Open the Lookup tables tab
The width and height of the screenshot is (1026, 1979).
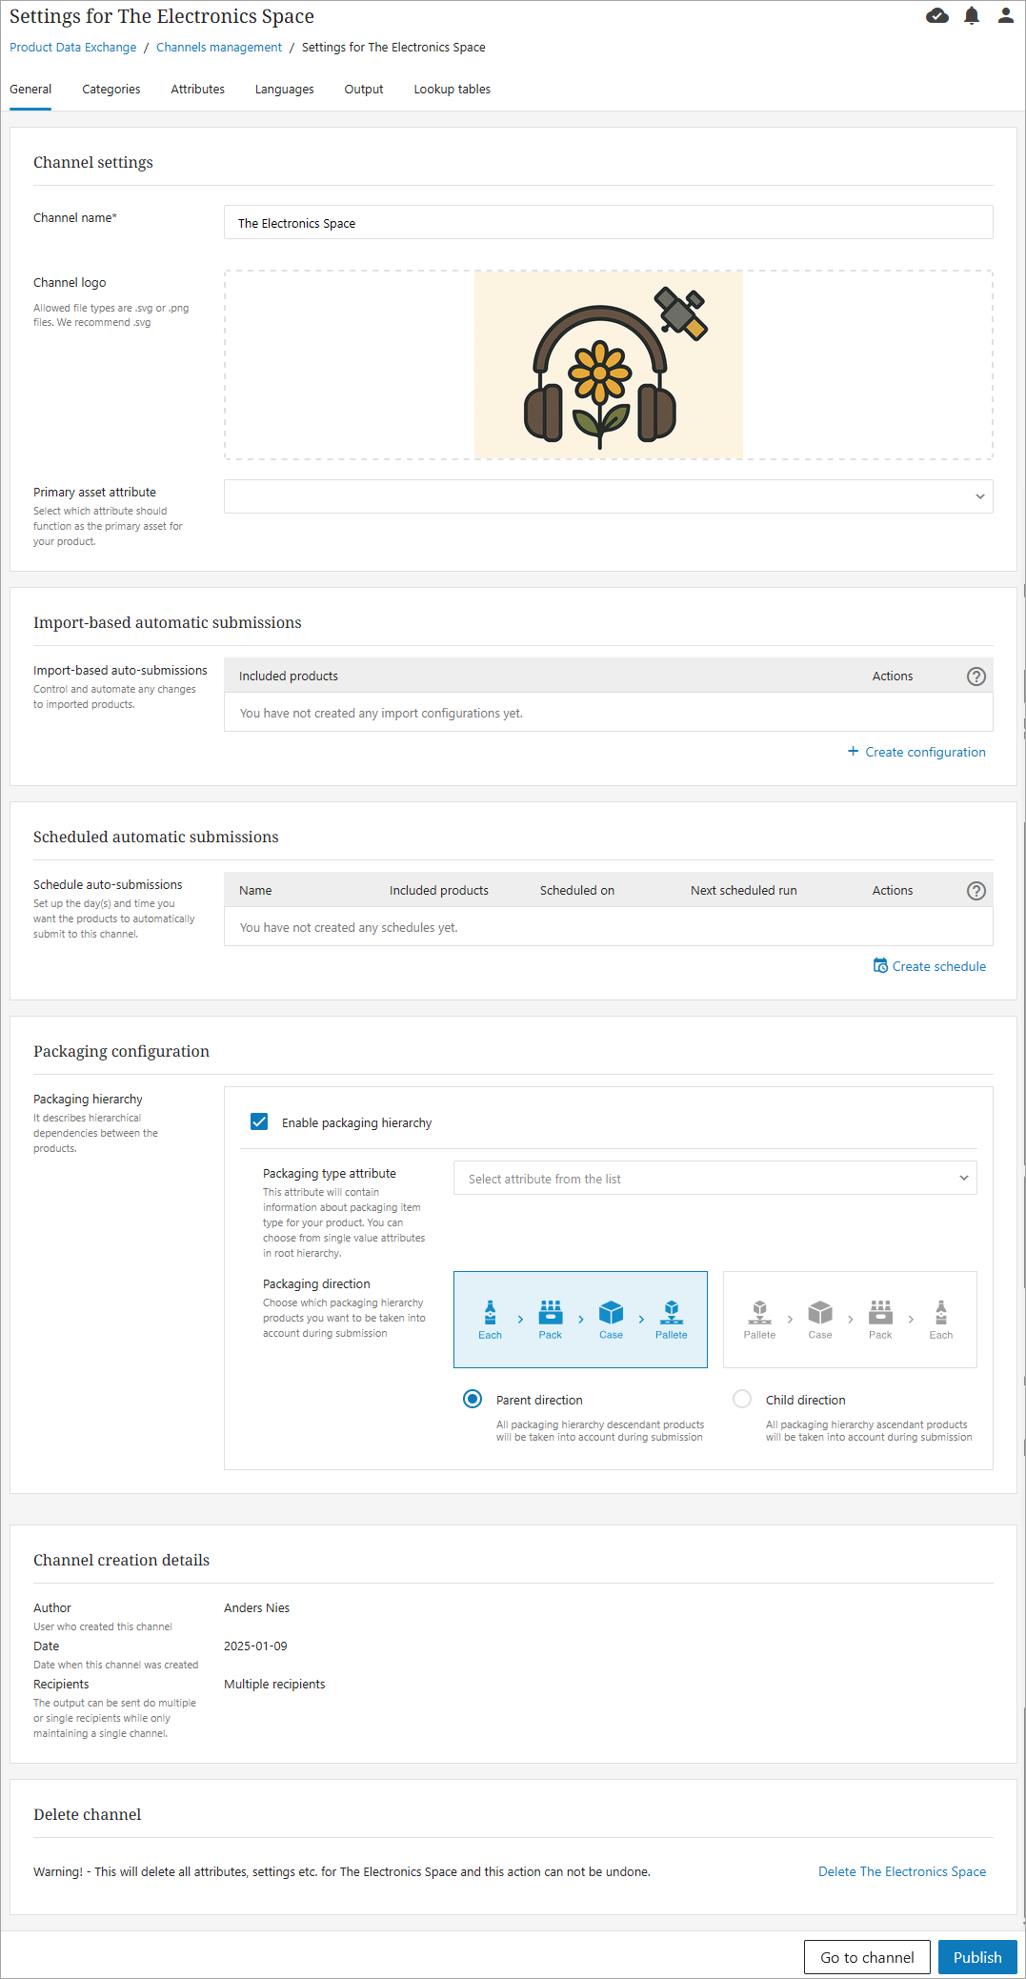pos(452,90)
